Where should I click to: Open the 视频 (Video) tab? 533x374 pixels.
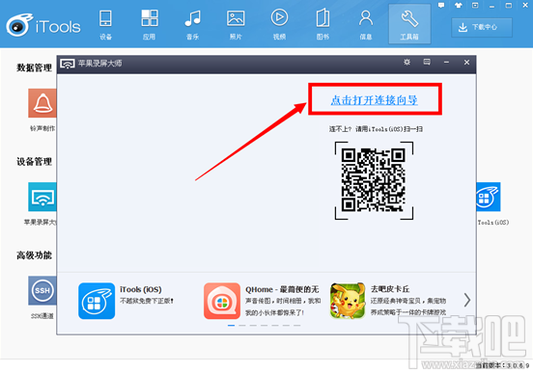[279, 24]
